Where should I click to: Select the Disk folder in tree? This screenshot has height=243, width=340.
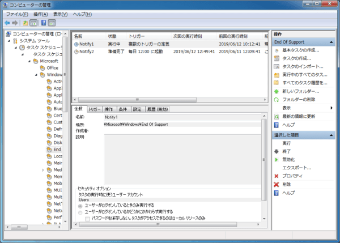(58, 143)
